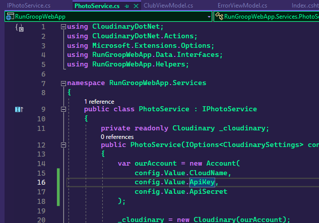
Task: Collapse the namespace RunGroopWebApp.Services block
Action: 63,84
